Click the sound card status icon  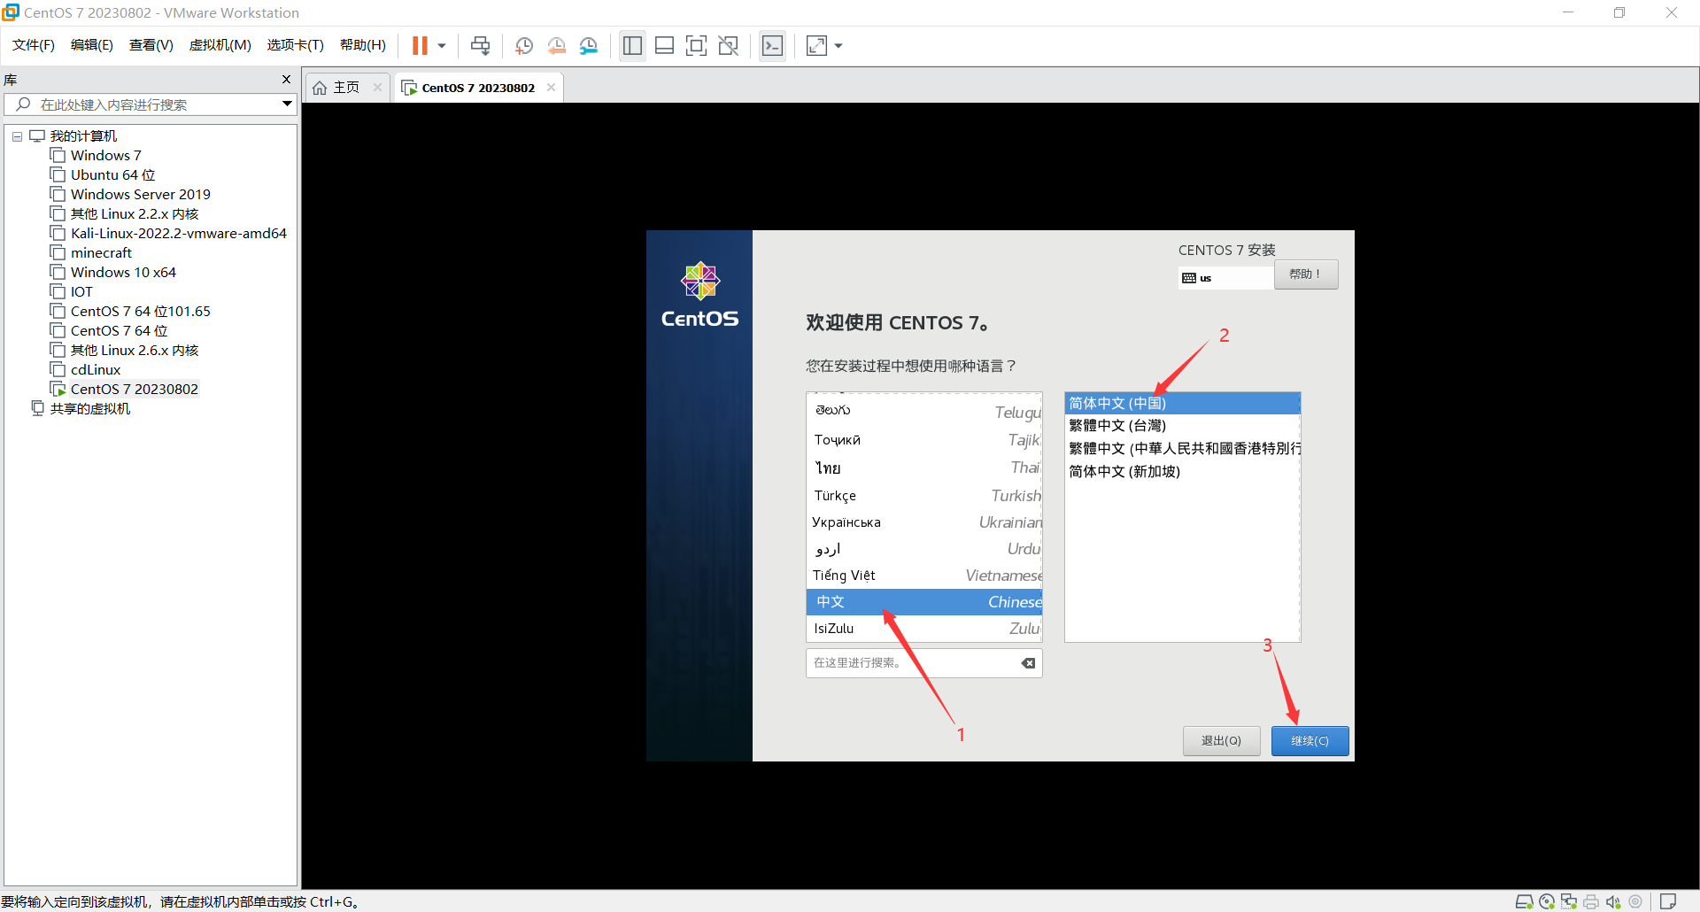(1613, 901)
